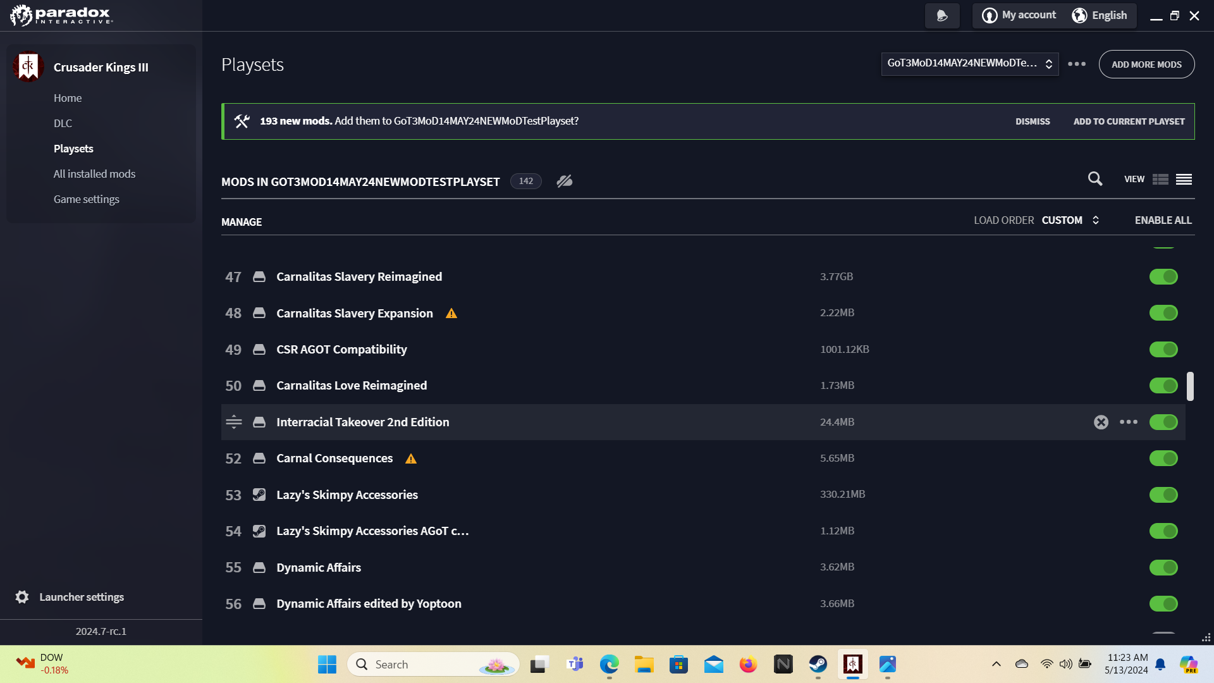Disable Interracial Takeover 2nd Edition toggle

point(1163,422)
